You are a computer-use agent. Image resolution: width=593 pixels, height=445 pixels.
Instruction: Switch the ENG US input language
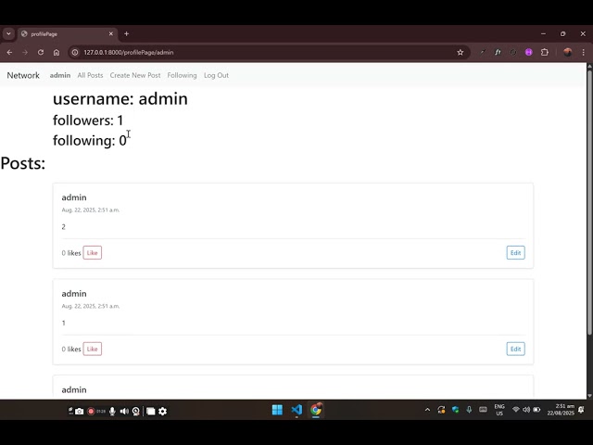coord(499,410)
